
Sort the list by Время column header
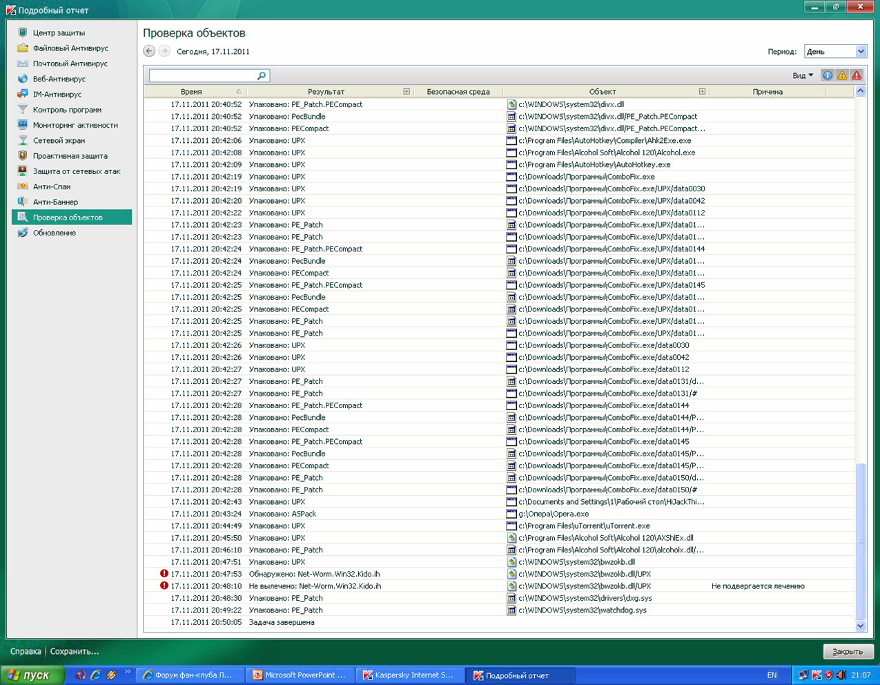click(191, 91)
